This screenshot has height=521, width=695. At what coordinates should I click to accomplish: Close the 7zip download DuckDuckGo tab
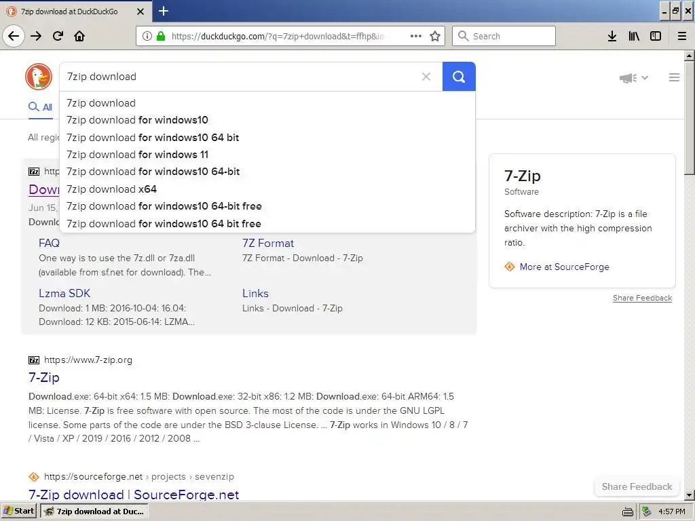[x=140, y=12]
